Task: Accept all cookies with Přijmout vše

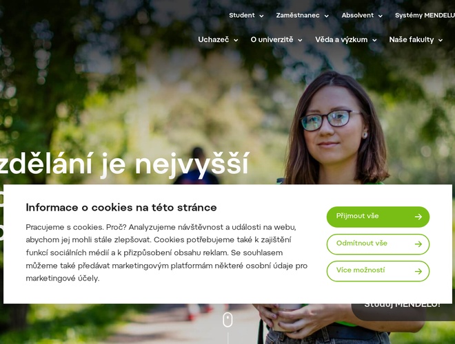Action: pos(378,217)
